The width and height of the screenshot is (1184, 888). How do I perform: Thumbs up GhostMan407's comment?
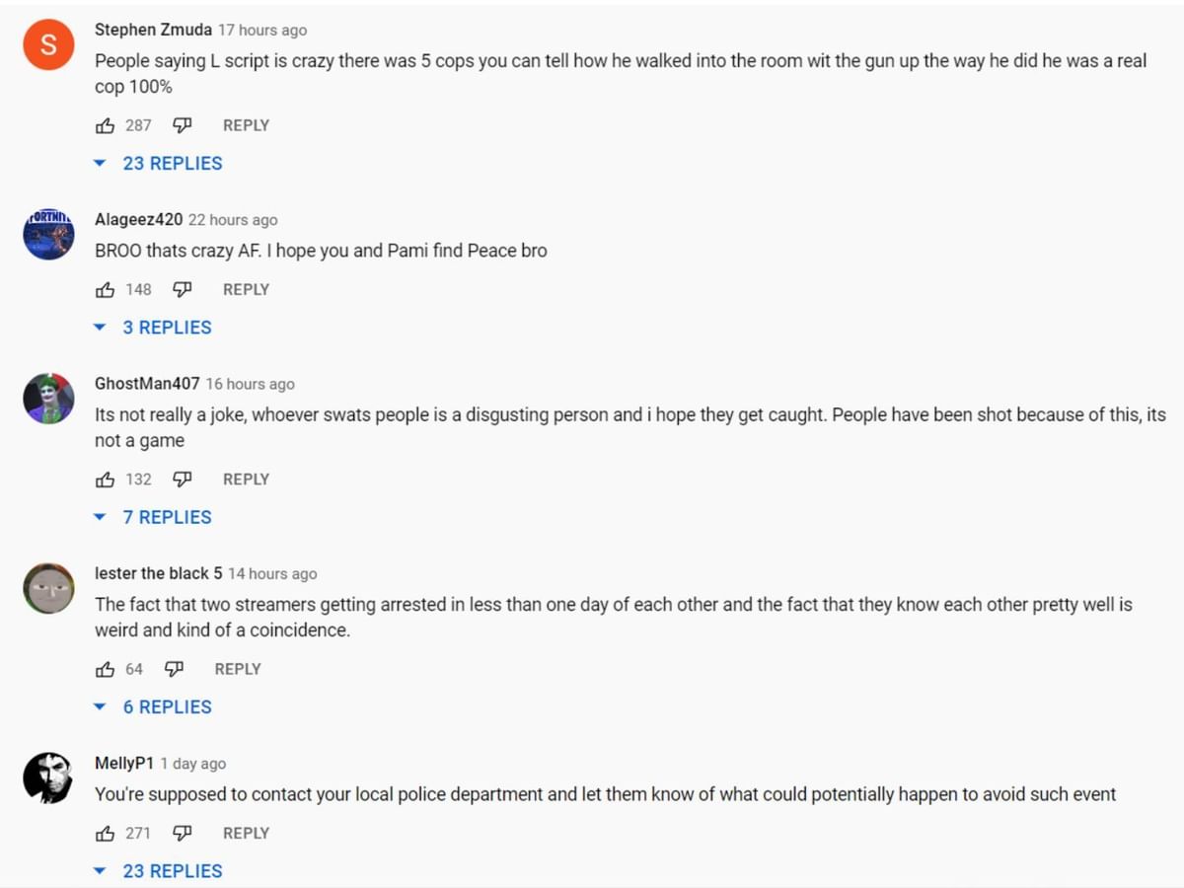[105, 480]
